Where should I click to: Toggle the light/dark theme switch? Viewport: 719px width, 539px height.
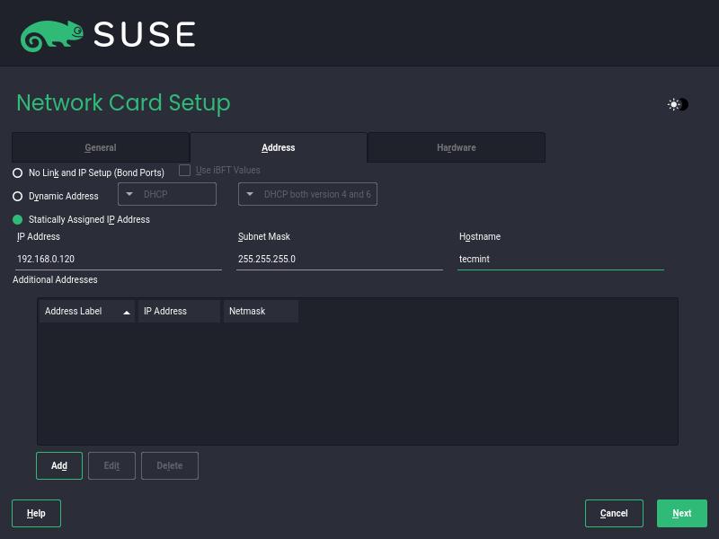(678, 105)
